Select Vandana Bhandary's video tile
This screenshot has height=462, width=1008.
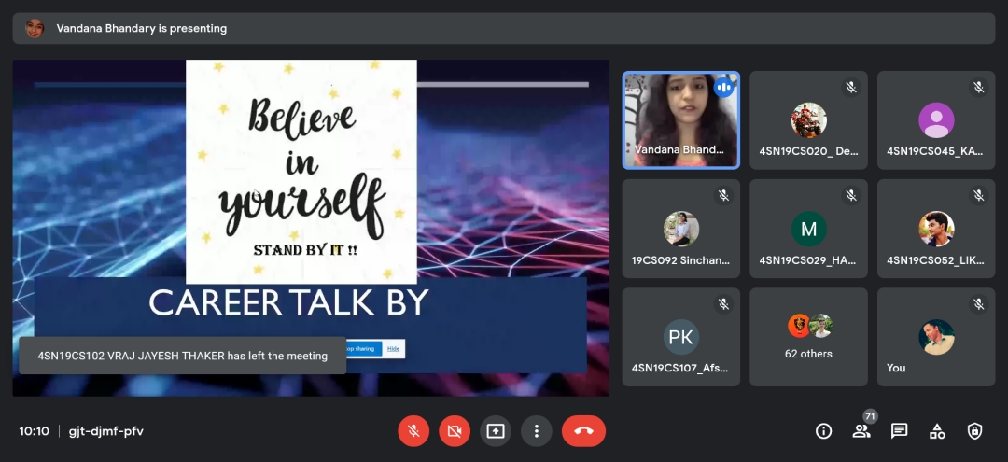pyautogui.click(x=680, y=120)
